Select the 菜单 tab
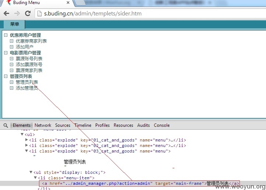 (14, 24)
